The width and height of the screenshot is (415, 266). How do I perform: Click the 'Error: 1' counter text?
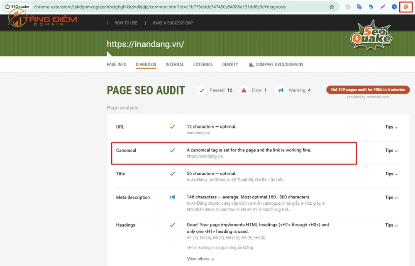pos(259,90)
